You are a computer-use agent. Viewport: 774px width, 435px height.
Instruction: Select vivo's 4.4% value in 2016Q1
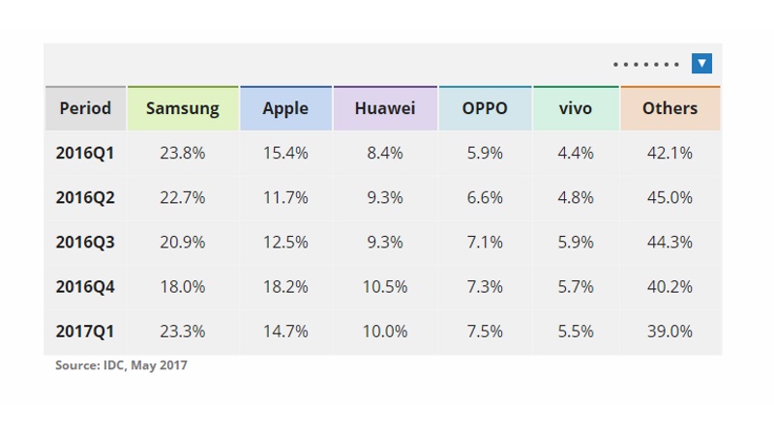[x=576, y=154]
